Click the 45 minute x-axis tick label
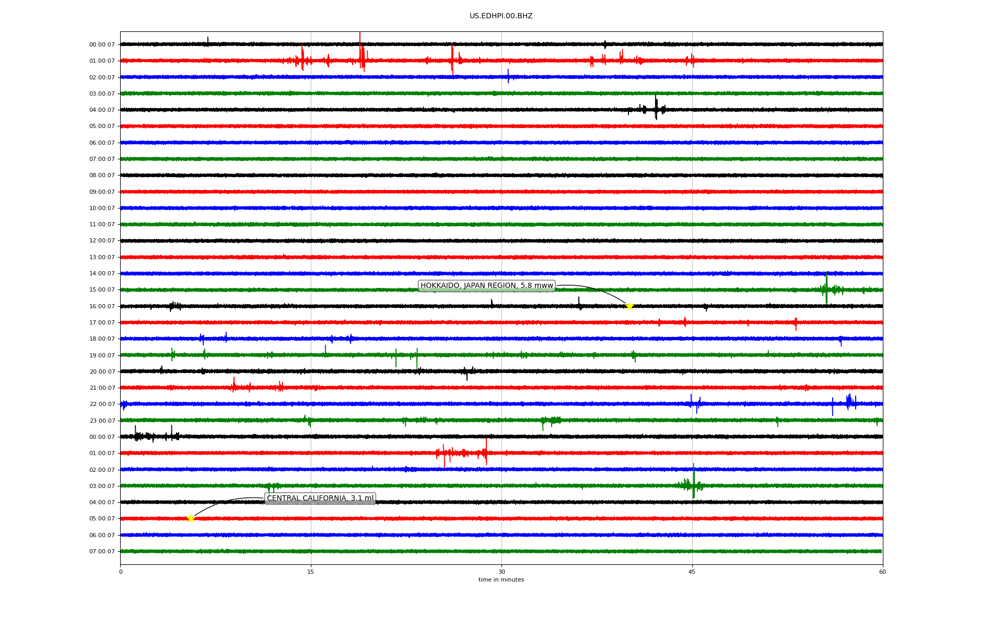The width and height of the screenshot is (1003, 627). tap(692, 572)
